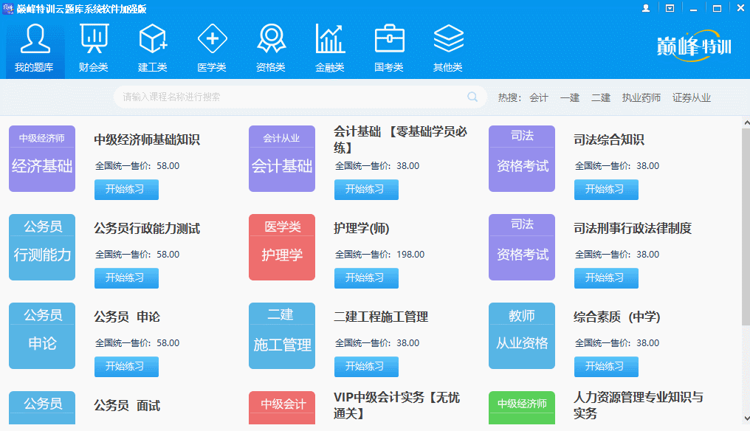The image size is (750, 431).
Task: Click the app icon in title bar
Action: tap(8, 8)
